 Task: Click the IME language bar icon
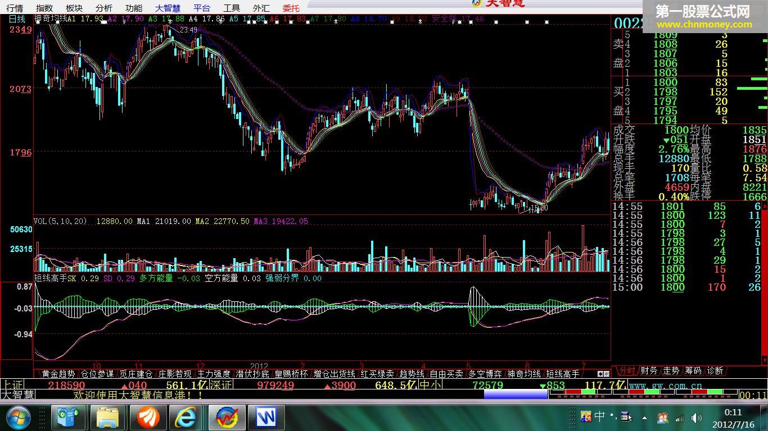tap(586, 416)
